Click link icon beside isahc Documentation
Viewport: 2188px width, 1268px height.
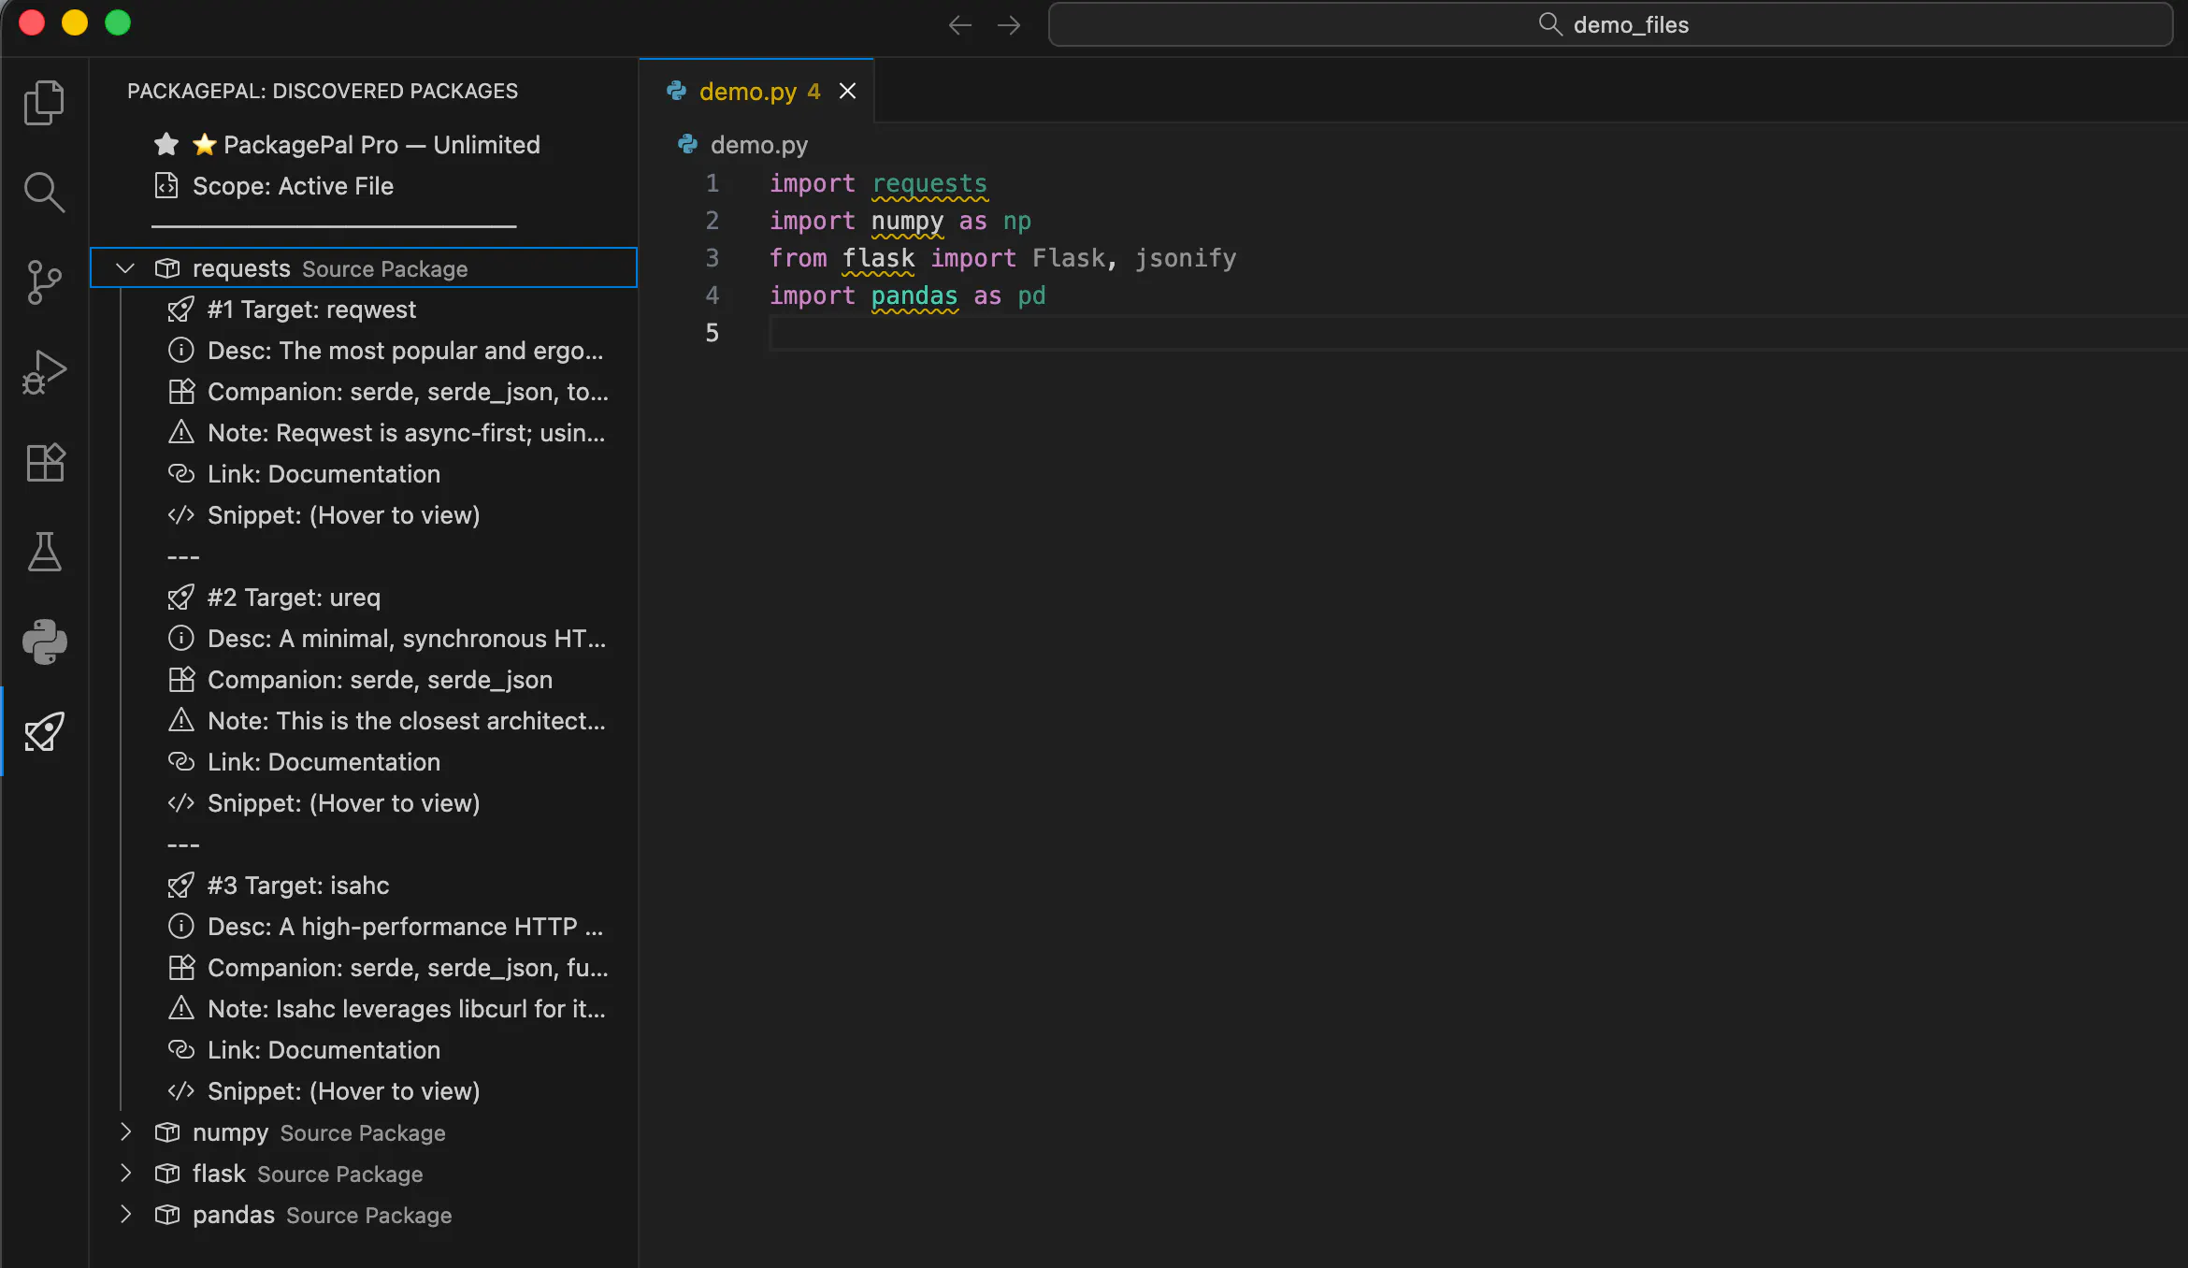180,1049
